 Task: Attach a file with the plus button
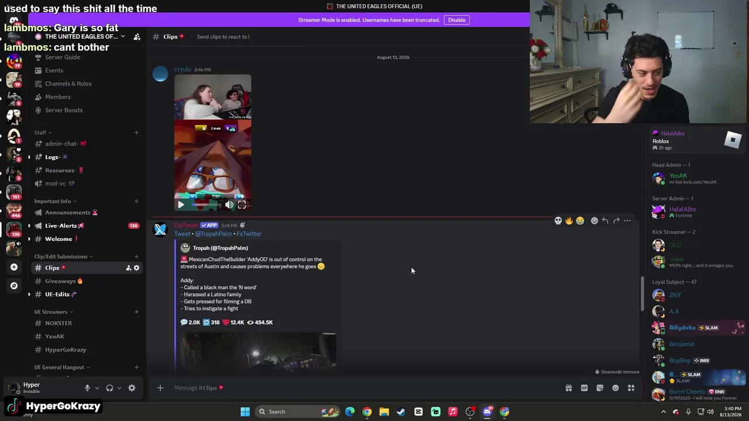click(x=160, y=388)
